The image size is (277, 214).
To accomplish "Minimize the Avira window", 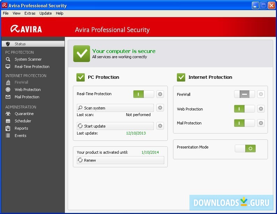I will [255, 6].
